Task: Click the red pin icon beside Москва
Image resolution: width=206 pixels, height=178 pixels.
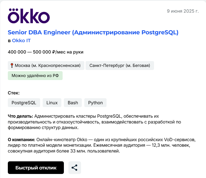Action: (12, 66)
